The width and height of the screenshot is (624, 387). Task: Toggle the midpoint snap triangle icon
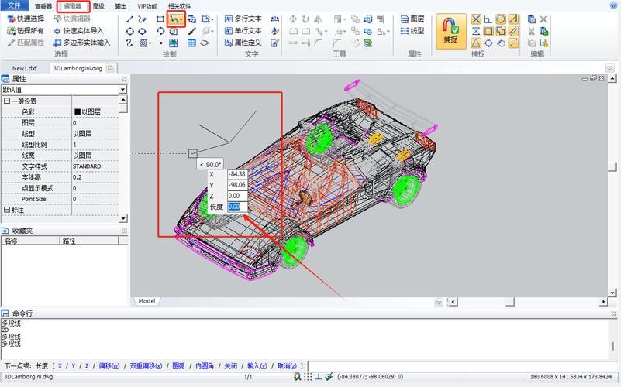point(476,43)
